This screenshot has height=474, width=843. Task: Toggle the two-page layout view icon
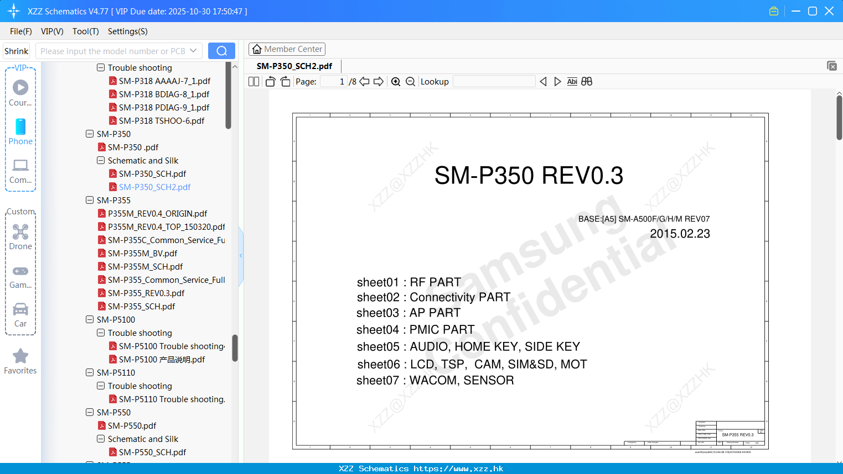click(254, 82)
